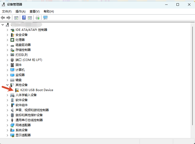The height and width of the screenshot is (144, 195).
Task: Click the 存储控制器 icon
Action: (x=12, y=50)
